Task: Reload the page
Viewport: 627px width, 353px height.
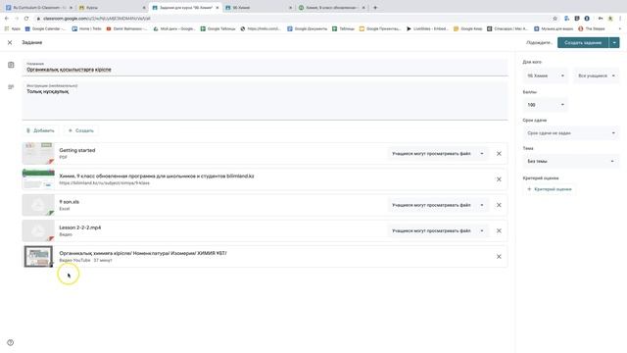Action: 26,19
